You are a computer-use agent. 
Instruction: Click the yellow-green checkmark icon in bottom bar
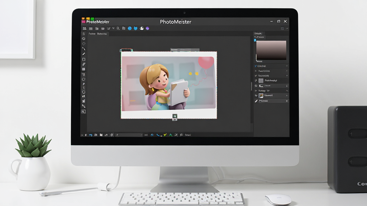pos(165,135)
